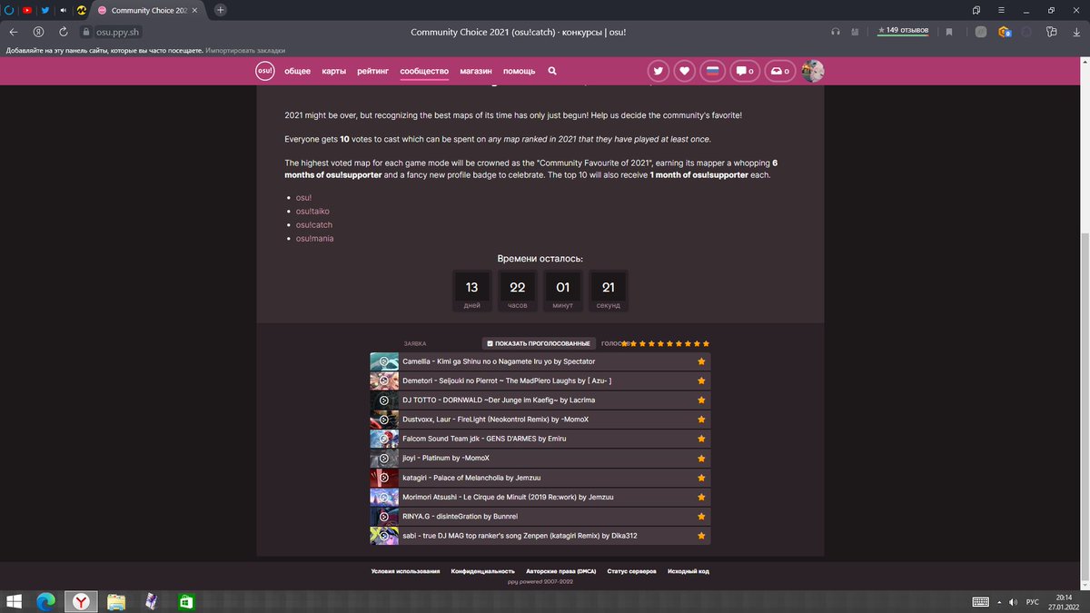Open the Camellia beatmap thumbnail
The width and height of the screenshot is (1090, 613).
pyautogui.click(x=384, y=361)
